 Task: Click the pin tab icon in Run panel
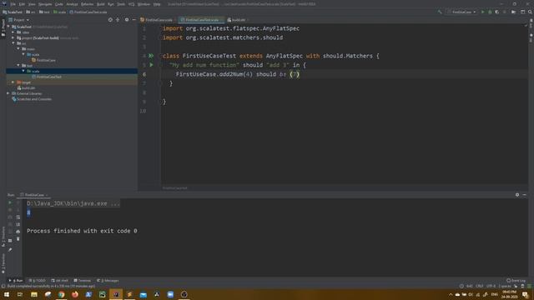10,250
